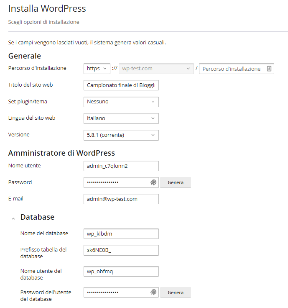Click the administrator Password field
Image resolution: width=288 pixels, height=308 pixels.
pos(121,182)
